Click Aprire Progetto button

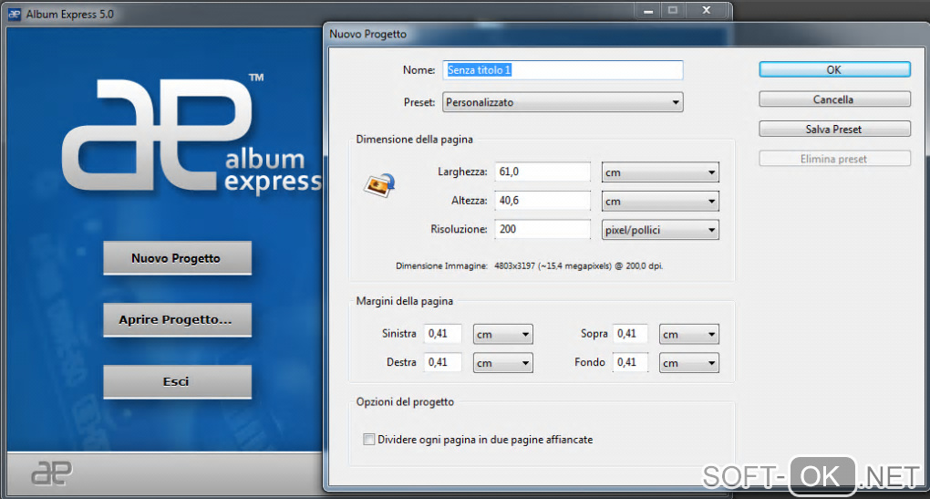tap(177, 320)
